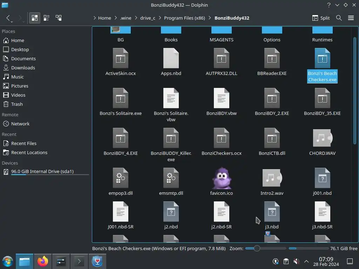Click the J001.nbd-SR file name
359x269 pixels.
click(x=121, y=227)
